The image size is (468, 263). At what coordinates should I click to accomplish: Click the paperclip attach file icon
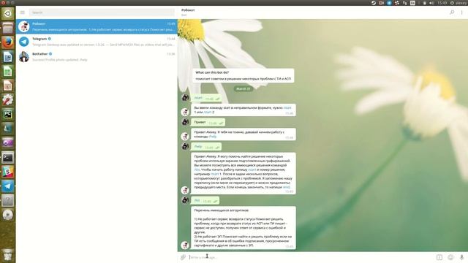(183, 257)
